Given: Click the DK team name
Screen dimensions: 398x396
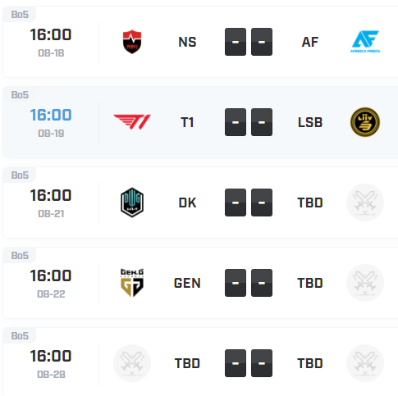Looking at the screenshot, I should click(187, 203).
